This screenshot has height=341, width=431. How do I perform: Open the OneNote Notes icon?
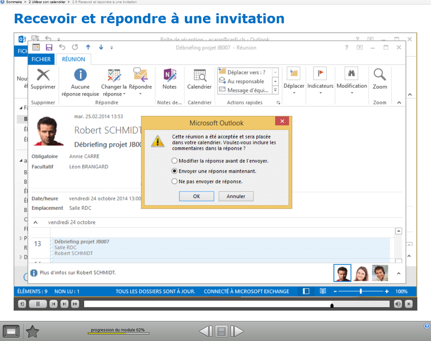(169, 75)
